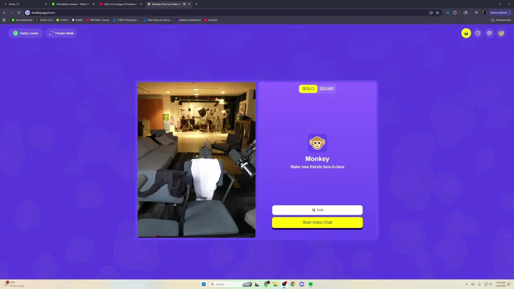514x289 pixels.
Task: Open a new browser tab
Action: point(196,4)
